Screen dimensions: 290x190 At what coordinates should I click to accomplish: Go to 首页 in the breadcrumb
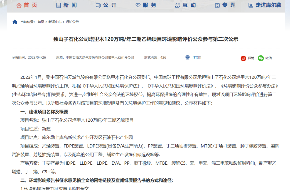tap(41, 22)
